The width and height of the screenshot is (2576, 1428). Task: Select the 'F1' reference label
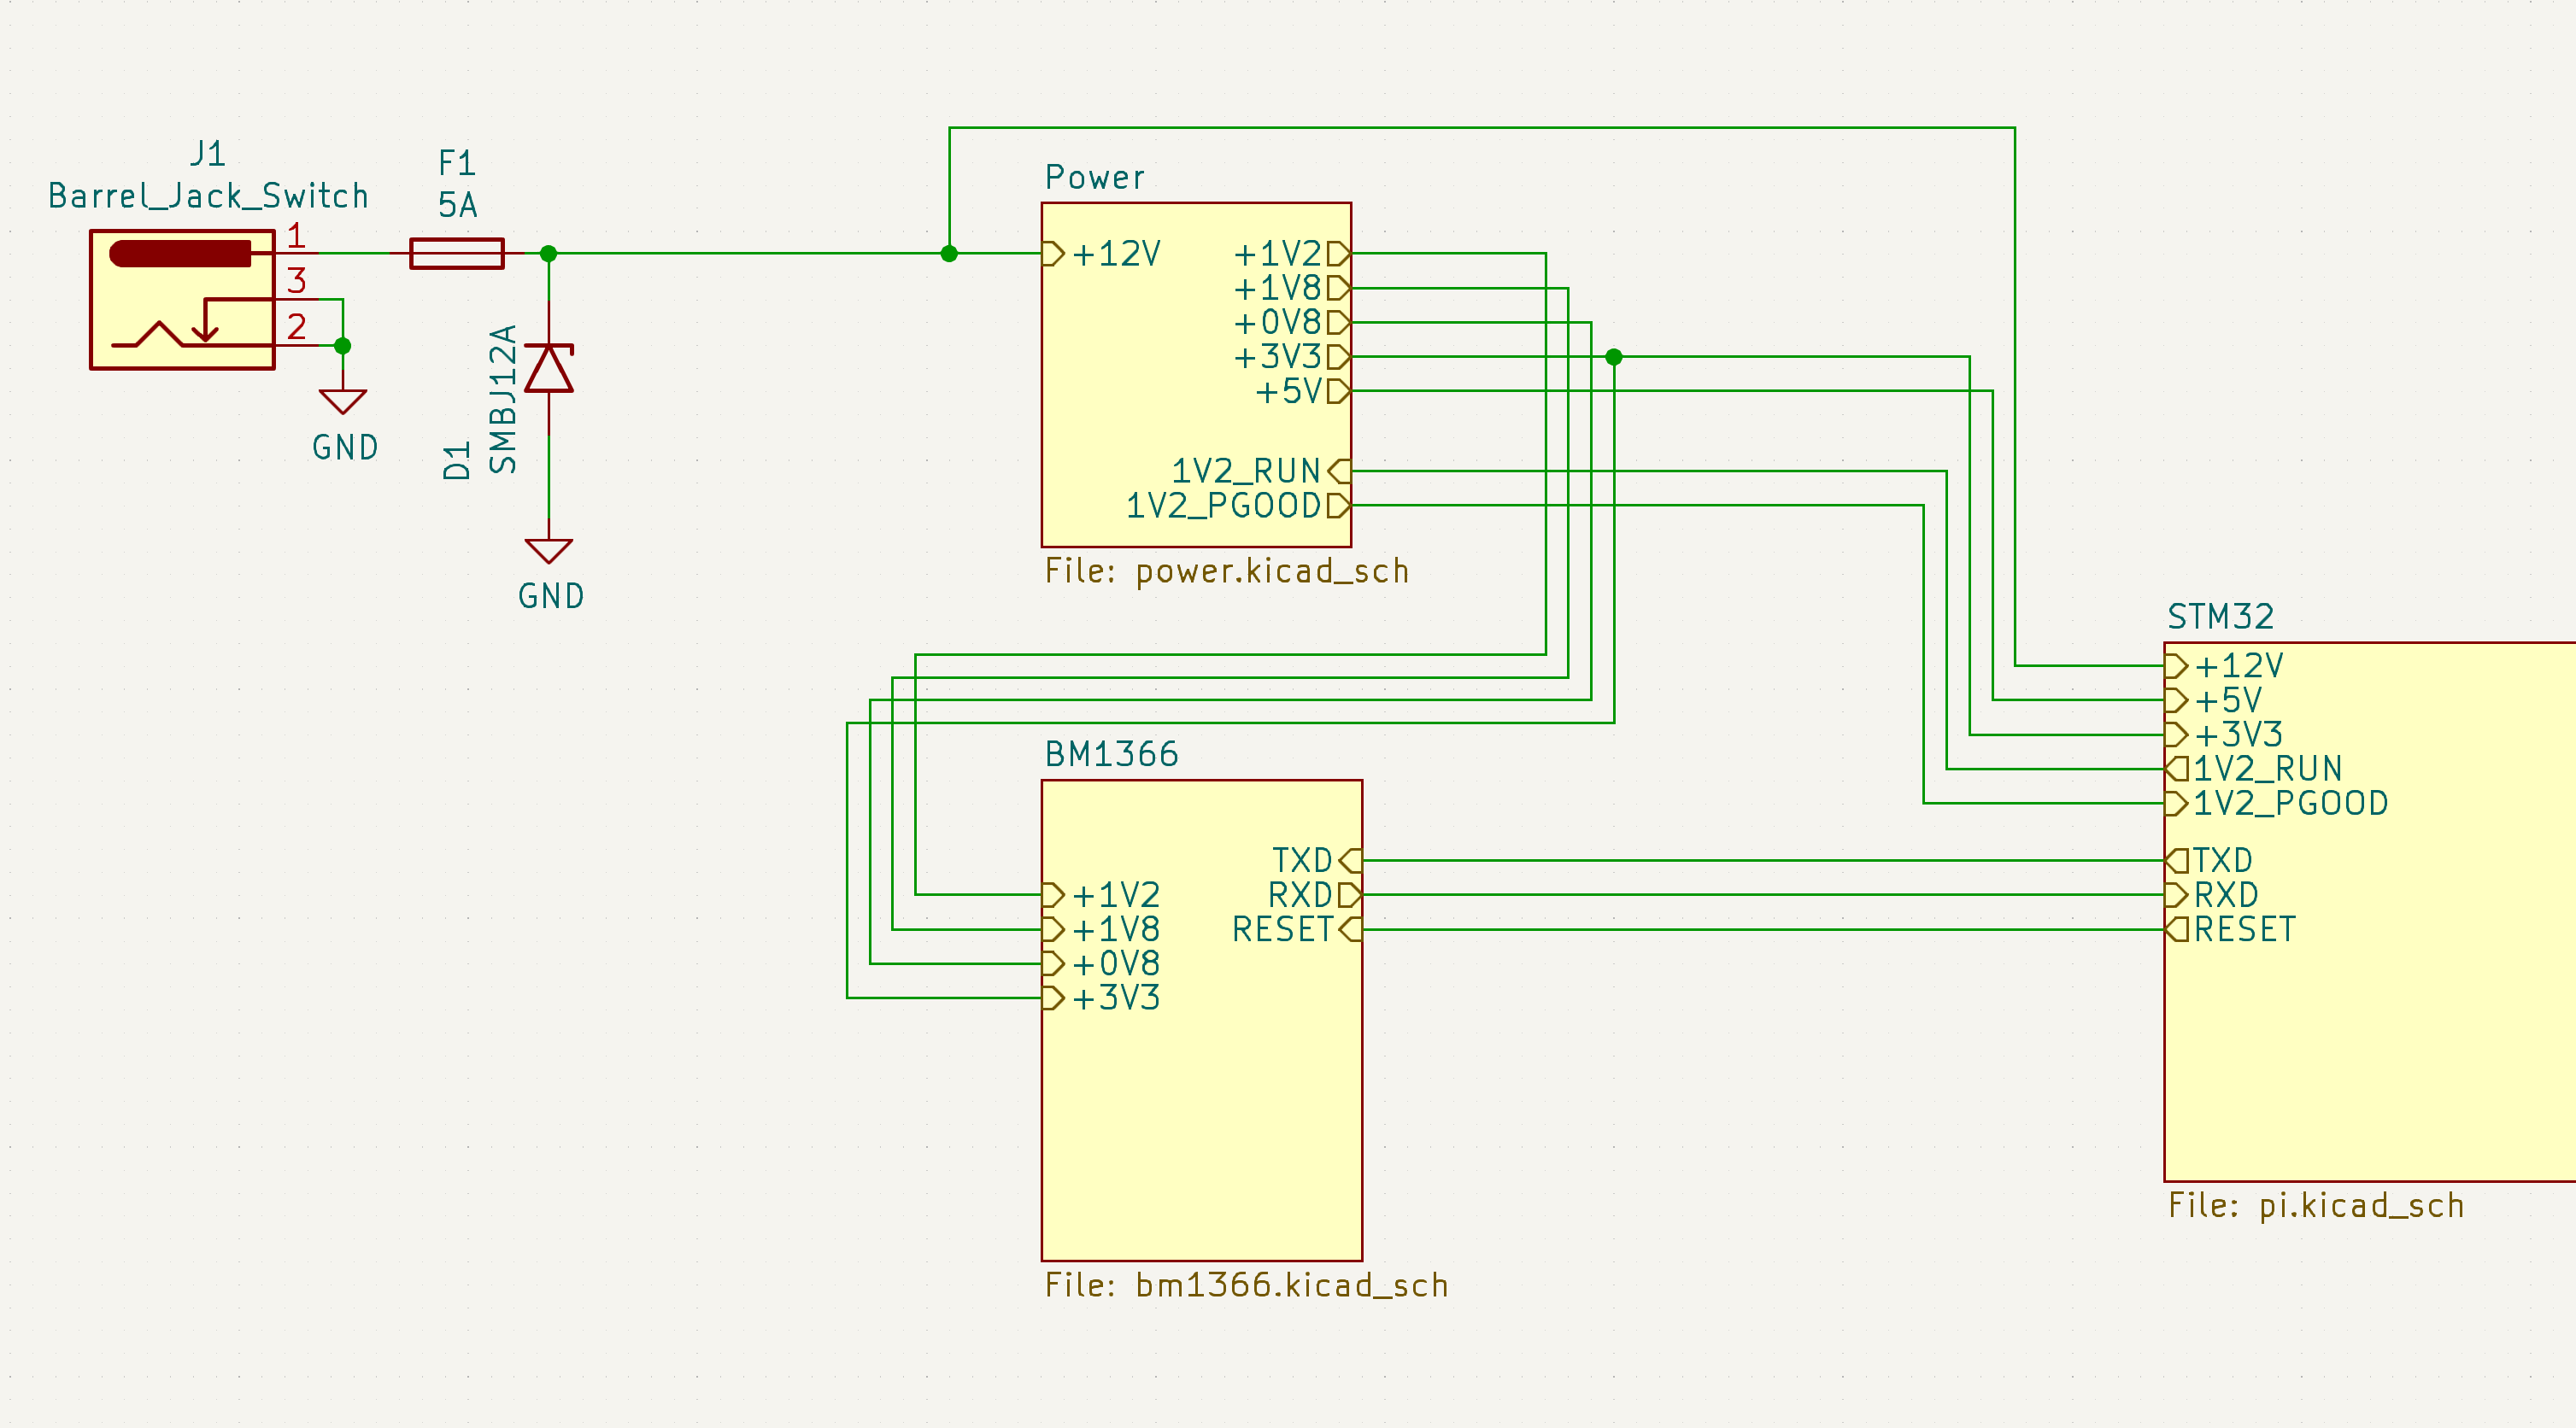pyautogui.click(x=457, y=163)
